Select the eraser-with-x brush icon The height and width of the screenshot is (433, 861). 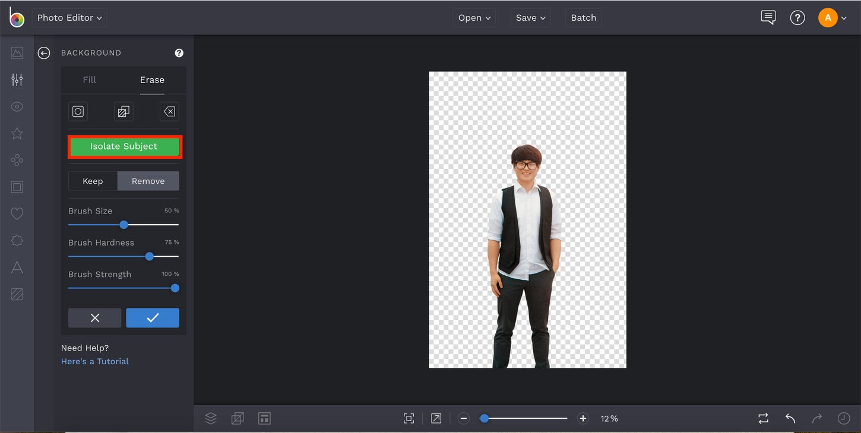point(169,111)
